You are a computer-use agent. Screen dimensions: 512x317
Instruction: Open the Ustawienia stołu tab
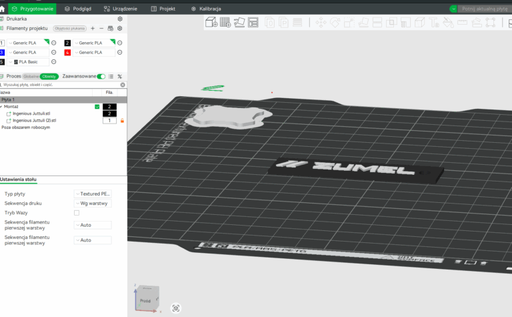click(x=18, y=180)
